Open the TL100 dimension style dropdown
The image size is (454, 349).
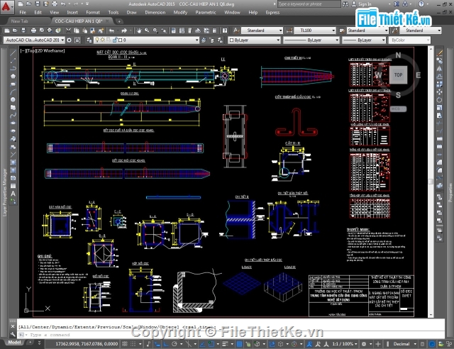point(315,31)
